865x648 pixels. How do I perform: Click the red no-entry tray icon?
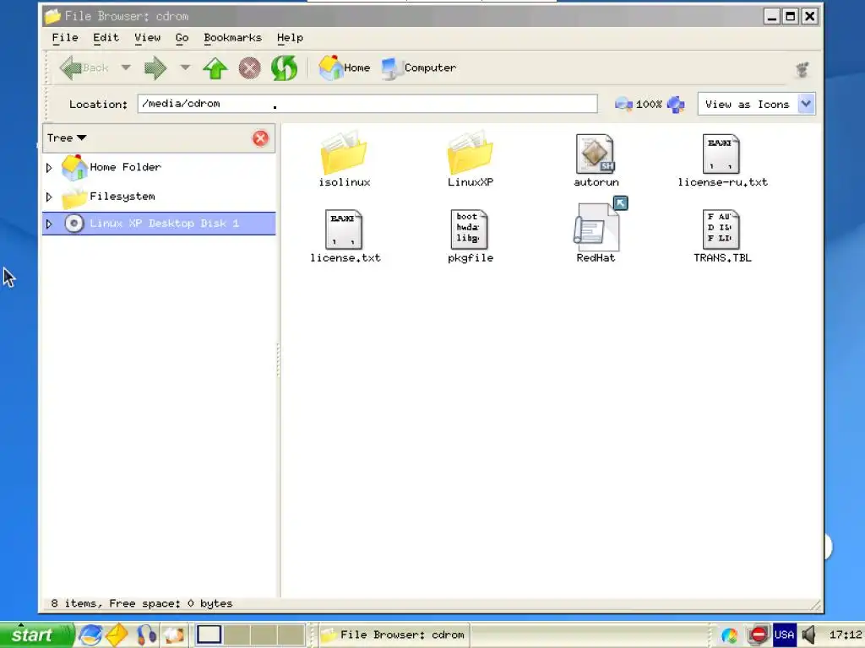(759, 635)
